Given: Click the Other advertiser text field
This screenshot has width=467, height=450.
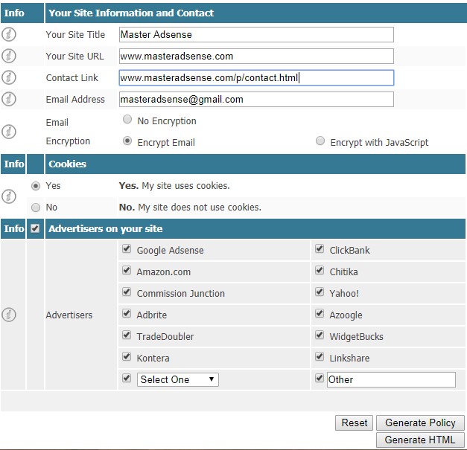Looking at the screenshot, I should [391, 380].
